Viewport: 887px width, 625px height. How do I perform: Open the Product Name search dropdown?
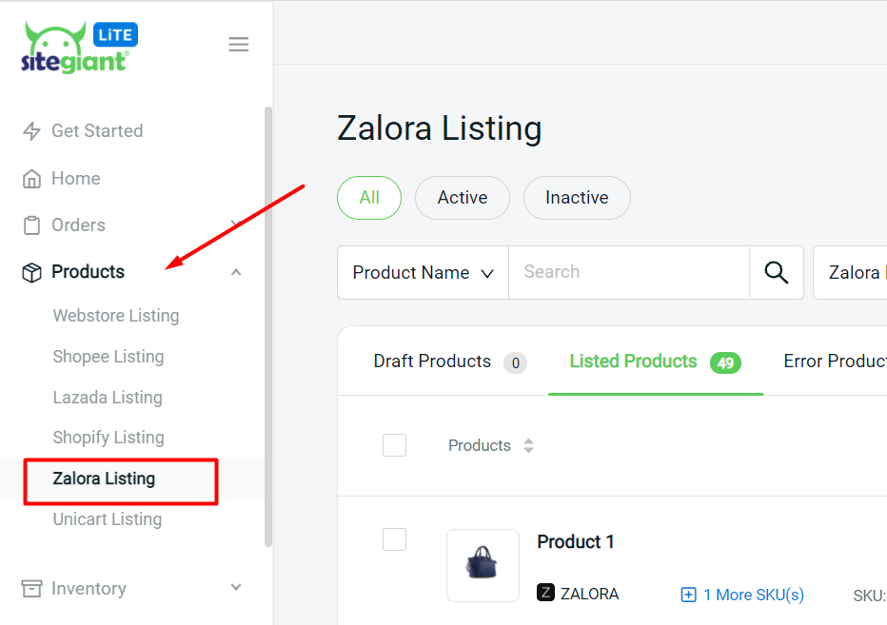(x=423, y=273)
